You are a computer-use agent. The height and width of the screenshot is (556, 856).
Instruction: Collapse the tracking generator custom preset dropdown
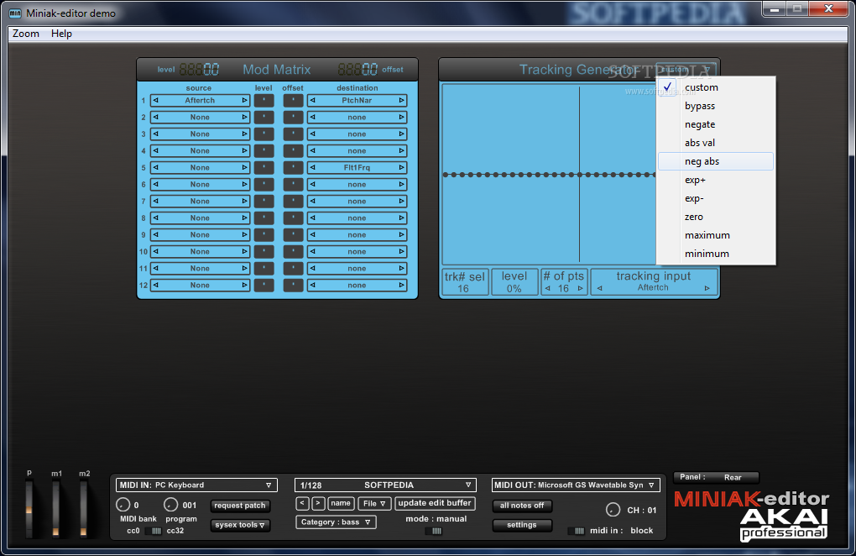(686, 70)
